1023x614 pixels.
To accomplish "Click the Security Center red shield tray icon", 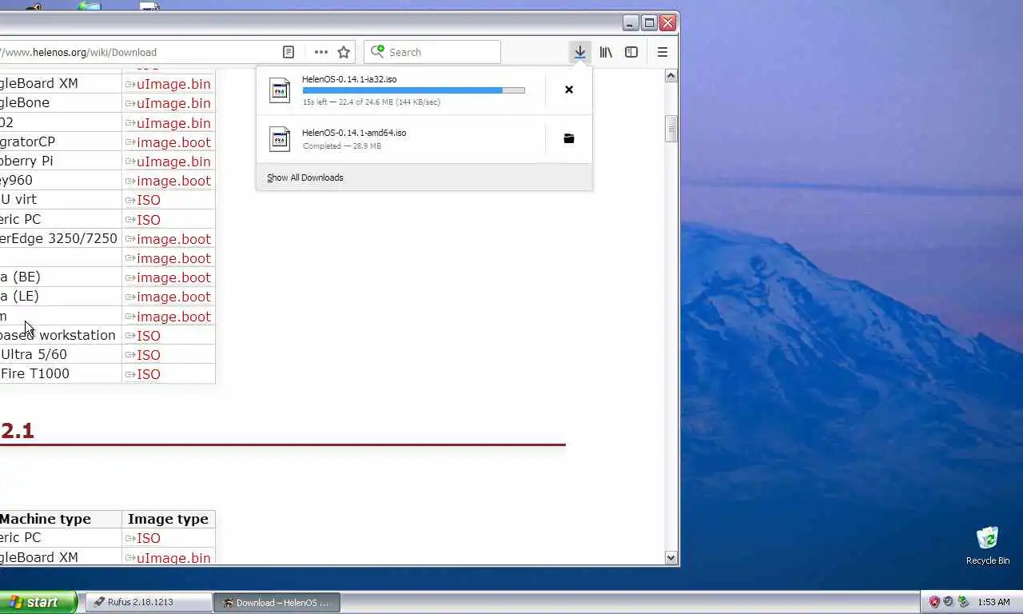I will pyautogui.click(x=934, y=602).
